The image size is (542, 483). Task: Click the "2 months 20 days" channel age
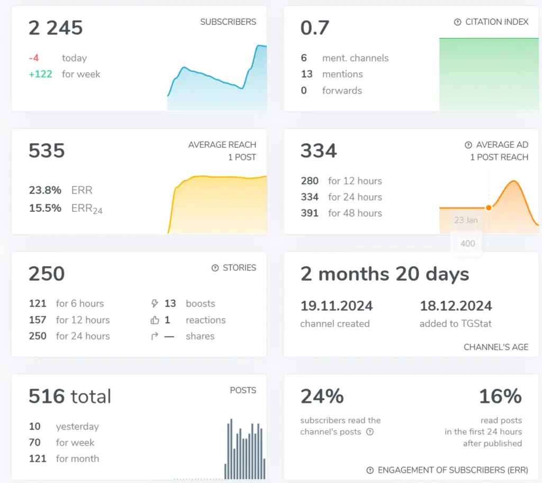385,274
